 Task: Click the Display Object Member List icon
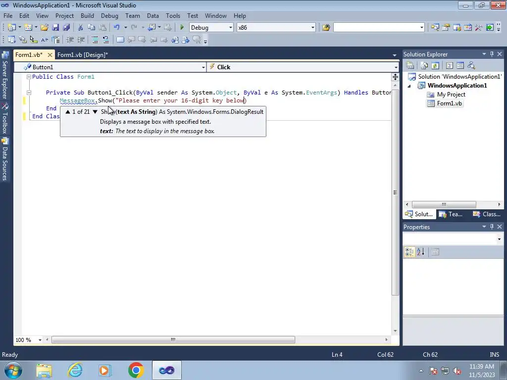(12, 40)
